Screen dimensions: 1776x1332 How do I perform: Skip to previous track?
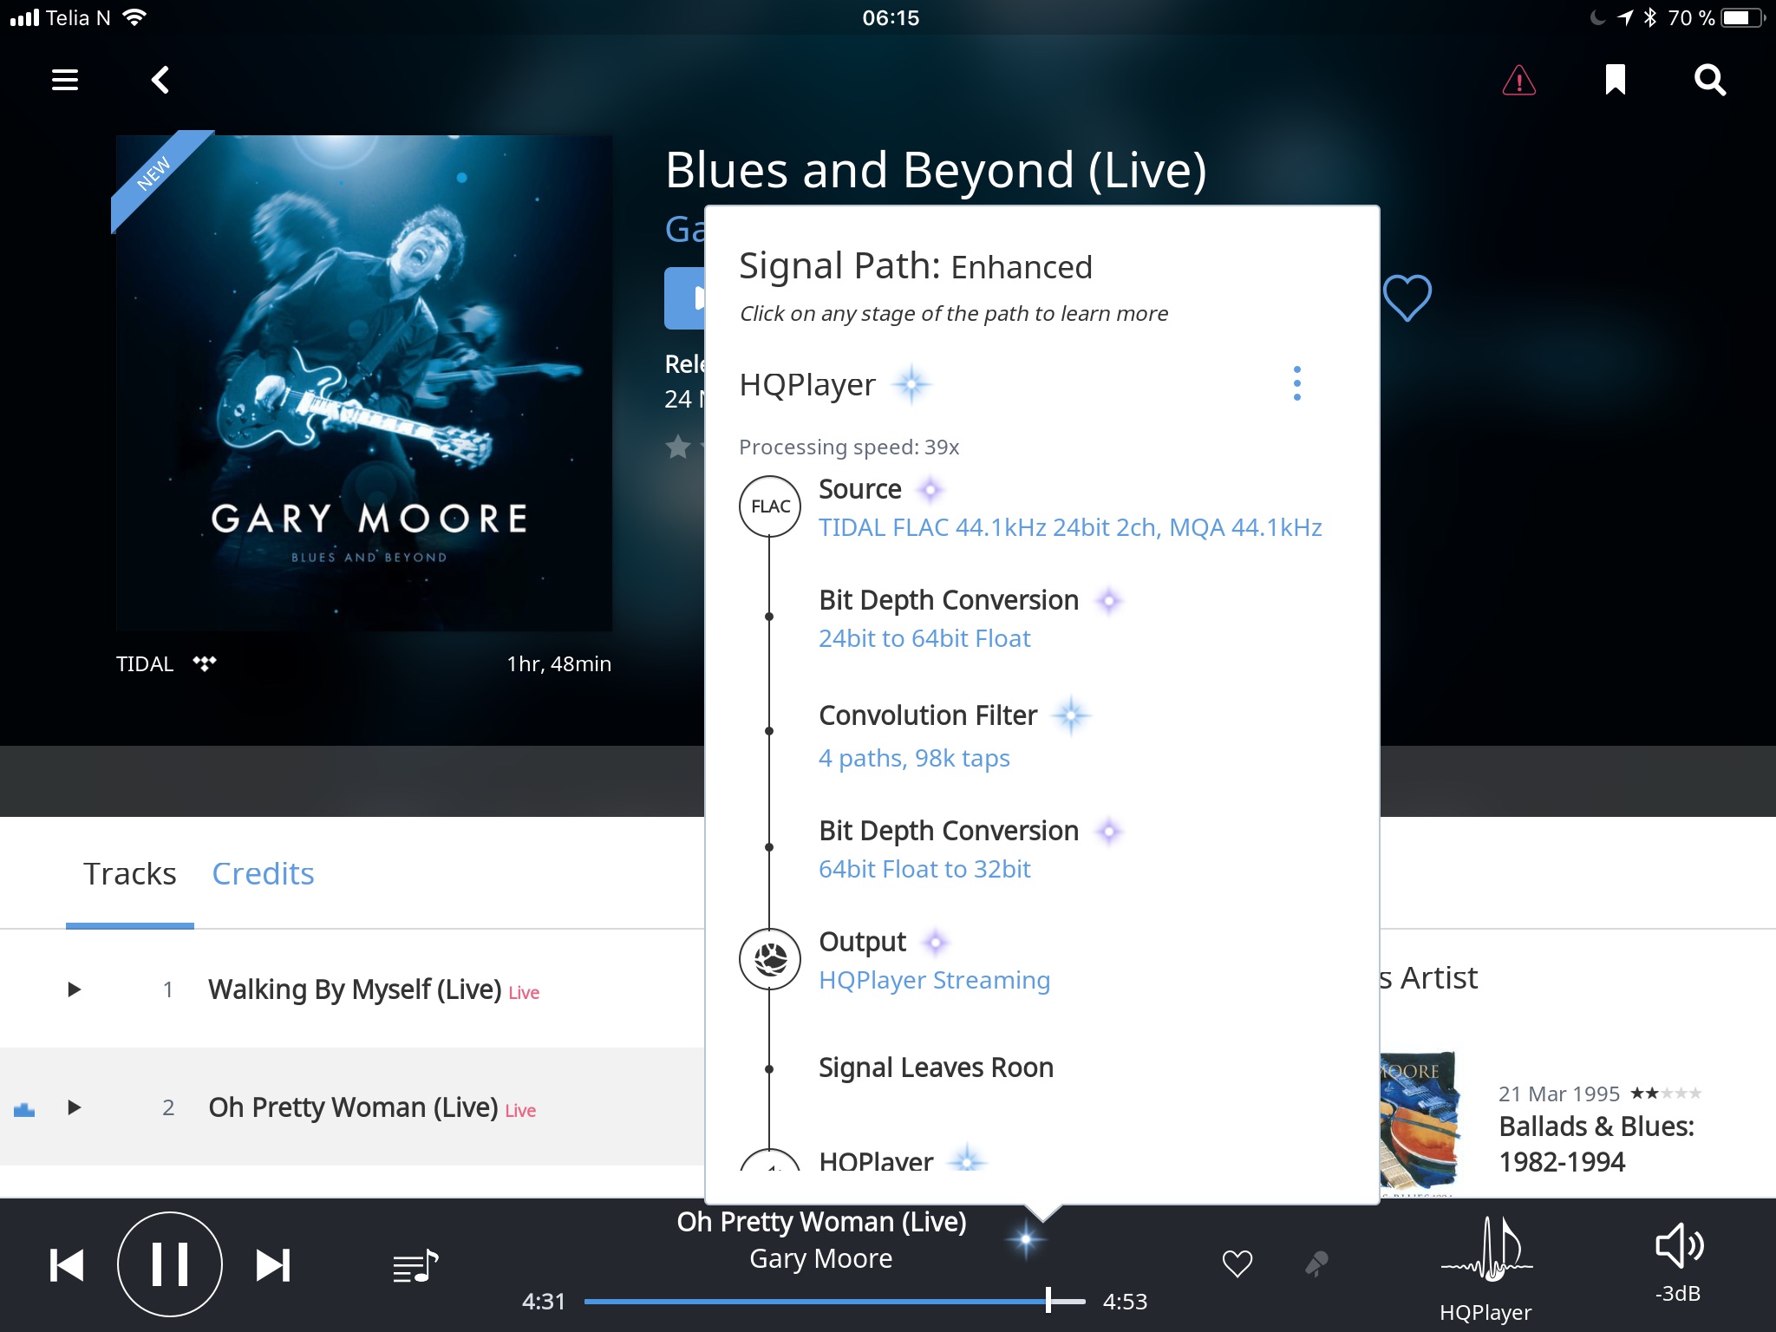coord(67,1265)
